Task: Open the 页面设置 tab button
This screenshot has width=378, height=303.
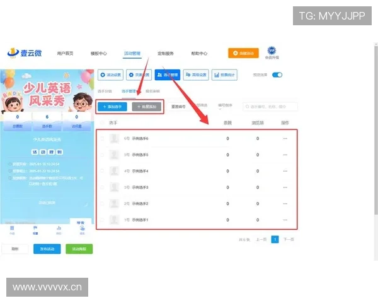Action: point(139,75)
